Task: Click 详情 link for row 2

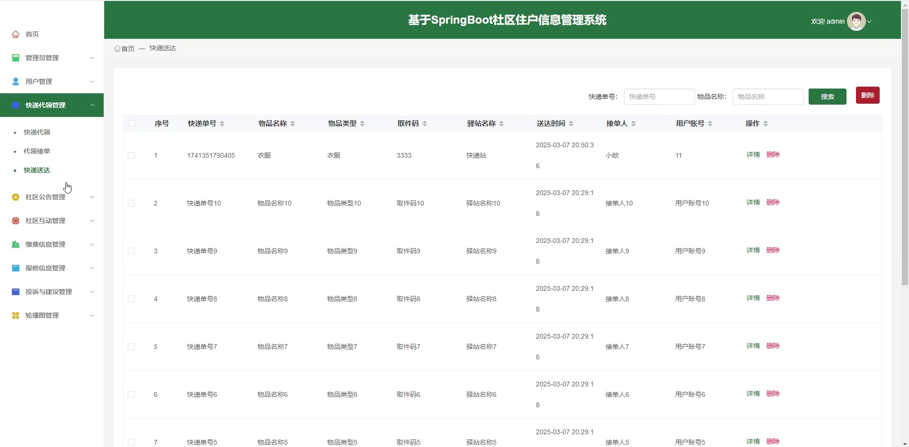Action: point(753,202)
